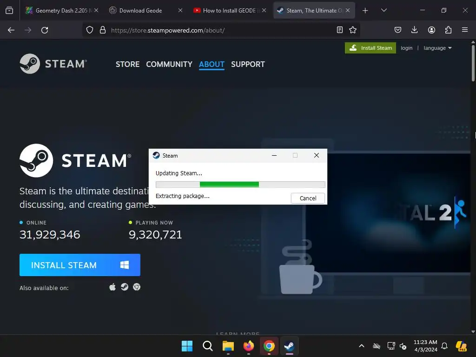The image size is (476, 357).
Task: Close the How to Install GEODE tab
Action: pos(264,10)
